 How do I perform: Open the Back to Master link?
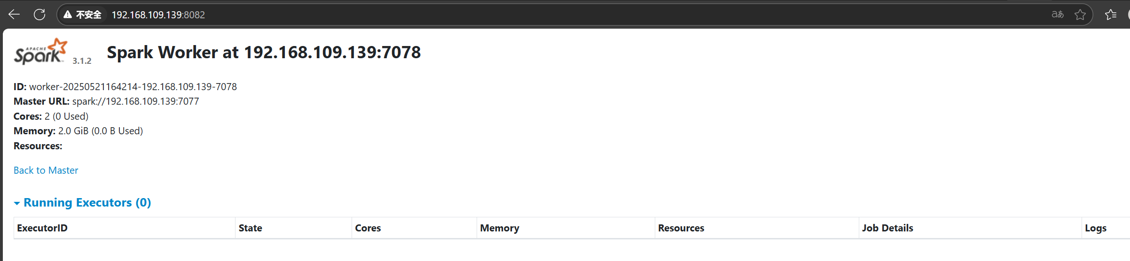pyautogui.click(x=46, y=170)
